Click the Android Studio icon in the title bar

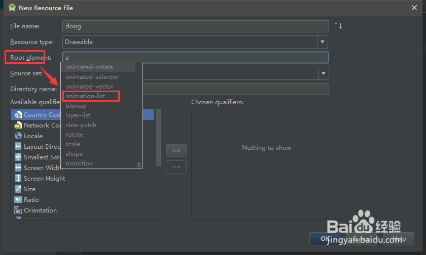(12, 8)
